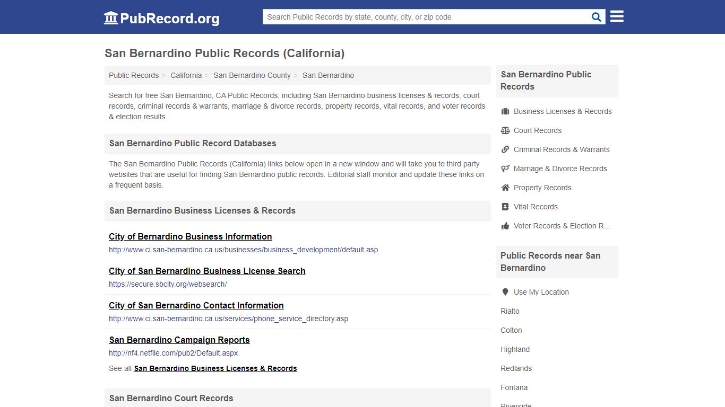Click the house icon beside Property Records
Image resolution: width=725 pixels, height=407 pixels.
coord(505,188)
